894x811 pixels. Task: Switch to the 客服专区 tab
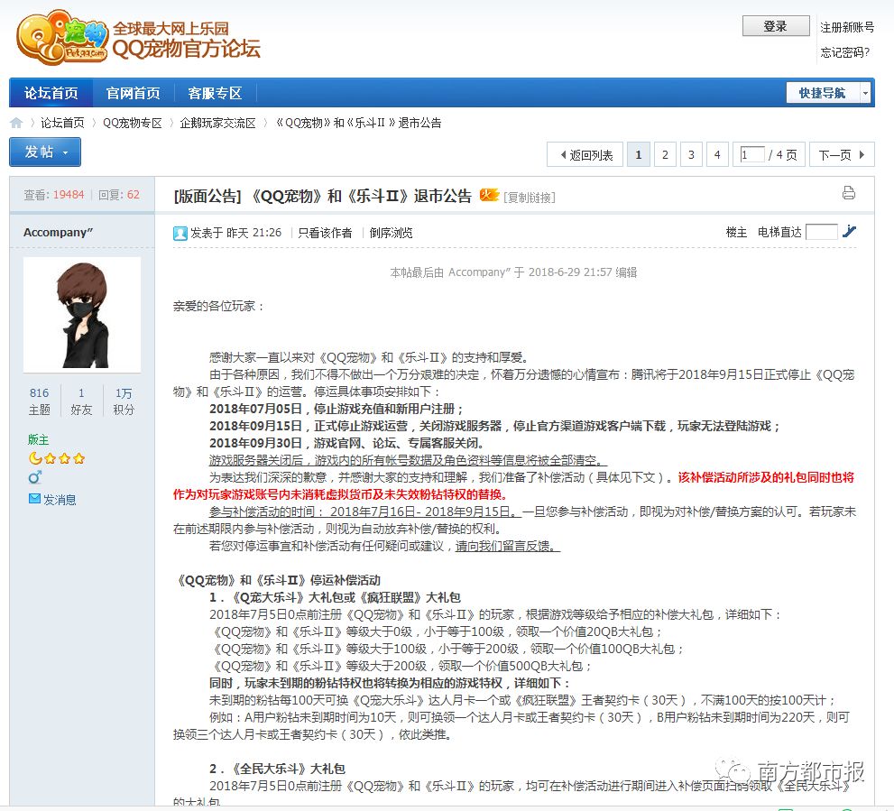point(217,93)
